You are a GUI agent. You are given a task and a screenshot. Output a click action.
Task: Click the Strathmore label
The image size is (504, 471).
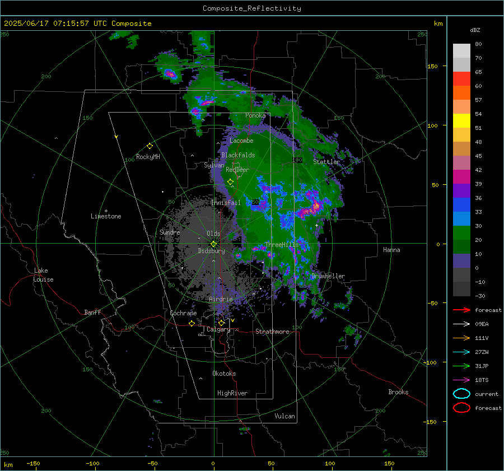pyautogui.click(x=272, y=332)
